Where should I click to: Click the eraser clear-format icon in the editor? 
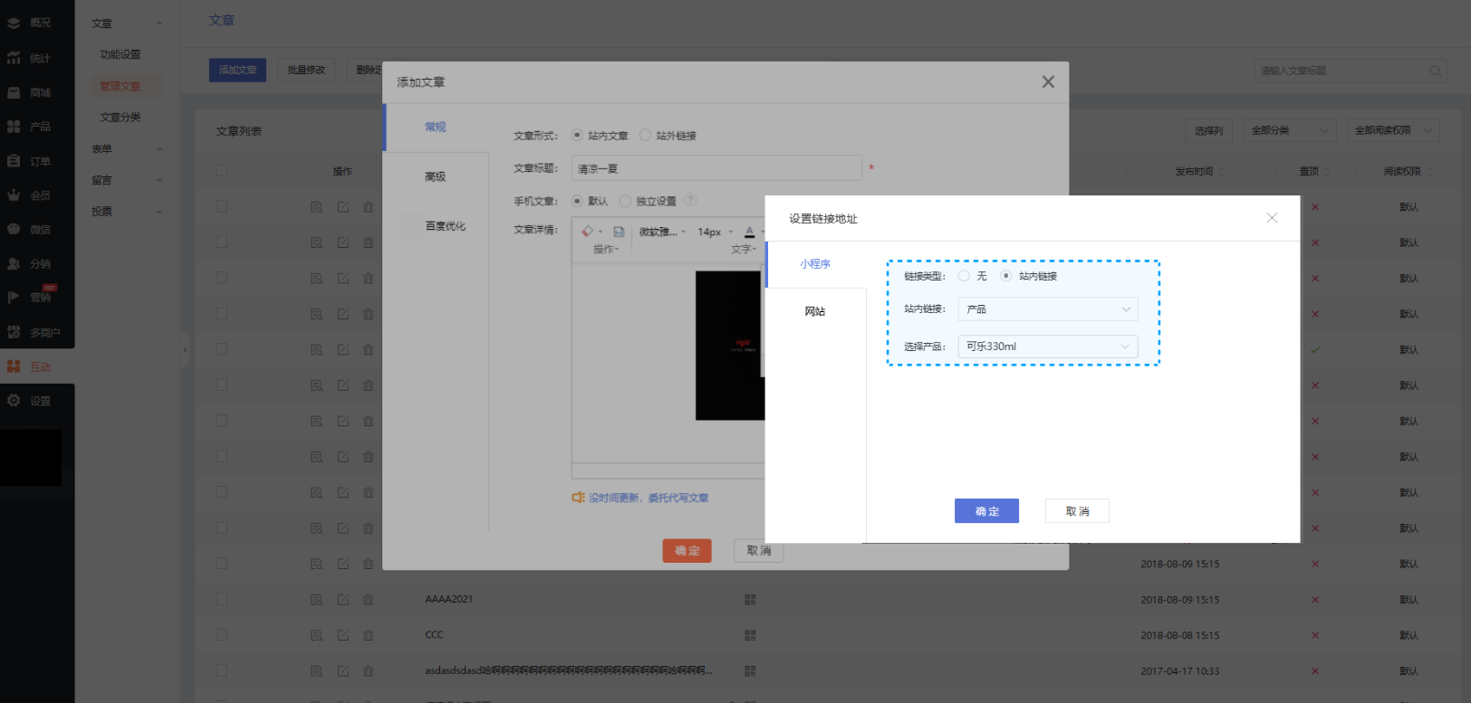point(588,232)
